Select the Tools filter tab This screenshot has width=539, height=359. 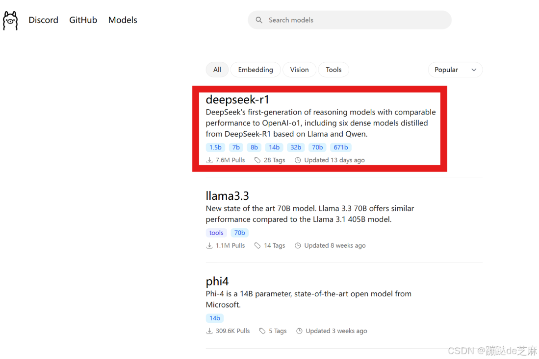tap(334, 70)
